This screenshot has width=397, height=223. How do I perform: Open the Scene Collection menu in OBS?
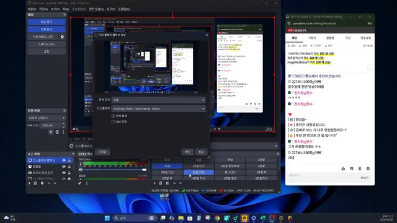click(x=96, y=9)
